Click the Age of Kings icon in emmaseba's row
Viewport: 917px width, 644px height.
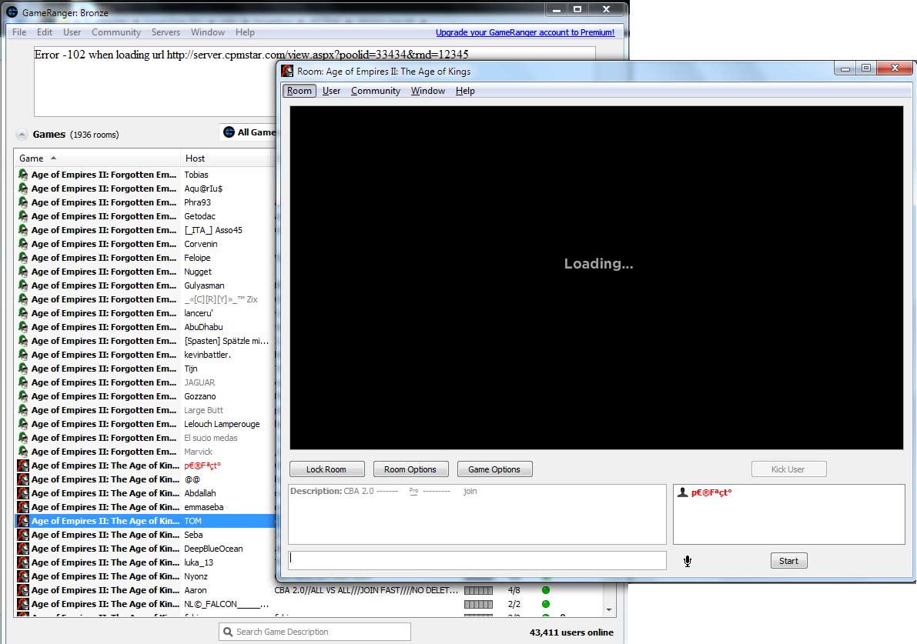(x=23, y=507)
